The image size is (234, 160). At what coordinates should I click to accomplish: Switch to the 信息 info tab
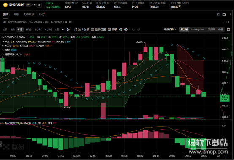pos(16,14)
